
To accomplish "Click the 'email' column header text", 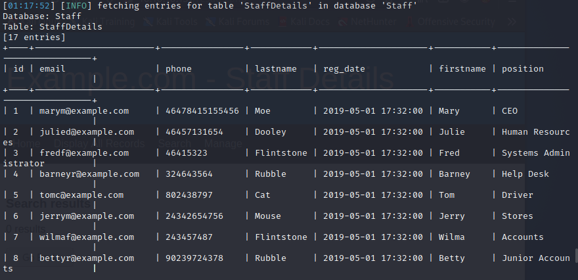I will 53,68.
